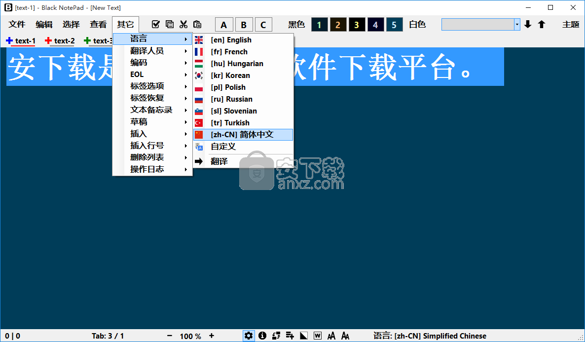Expand the 编码 submenu

[152, 62]
